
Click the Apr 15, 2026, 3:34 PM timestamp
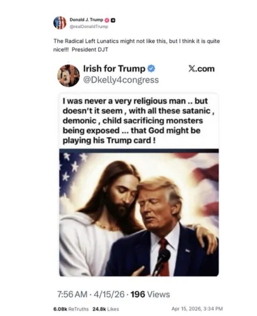point(197,309)
